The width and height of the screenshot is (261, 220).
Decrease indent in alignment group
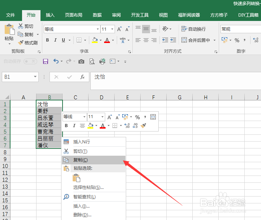point(165,40)
